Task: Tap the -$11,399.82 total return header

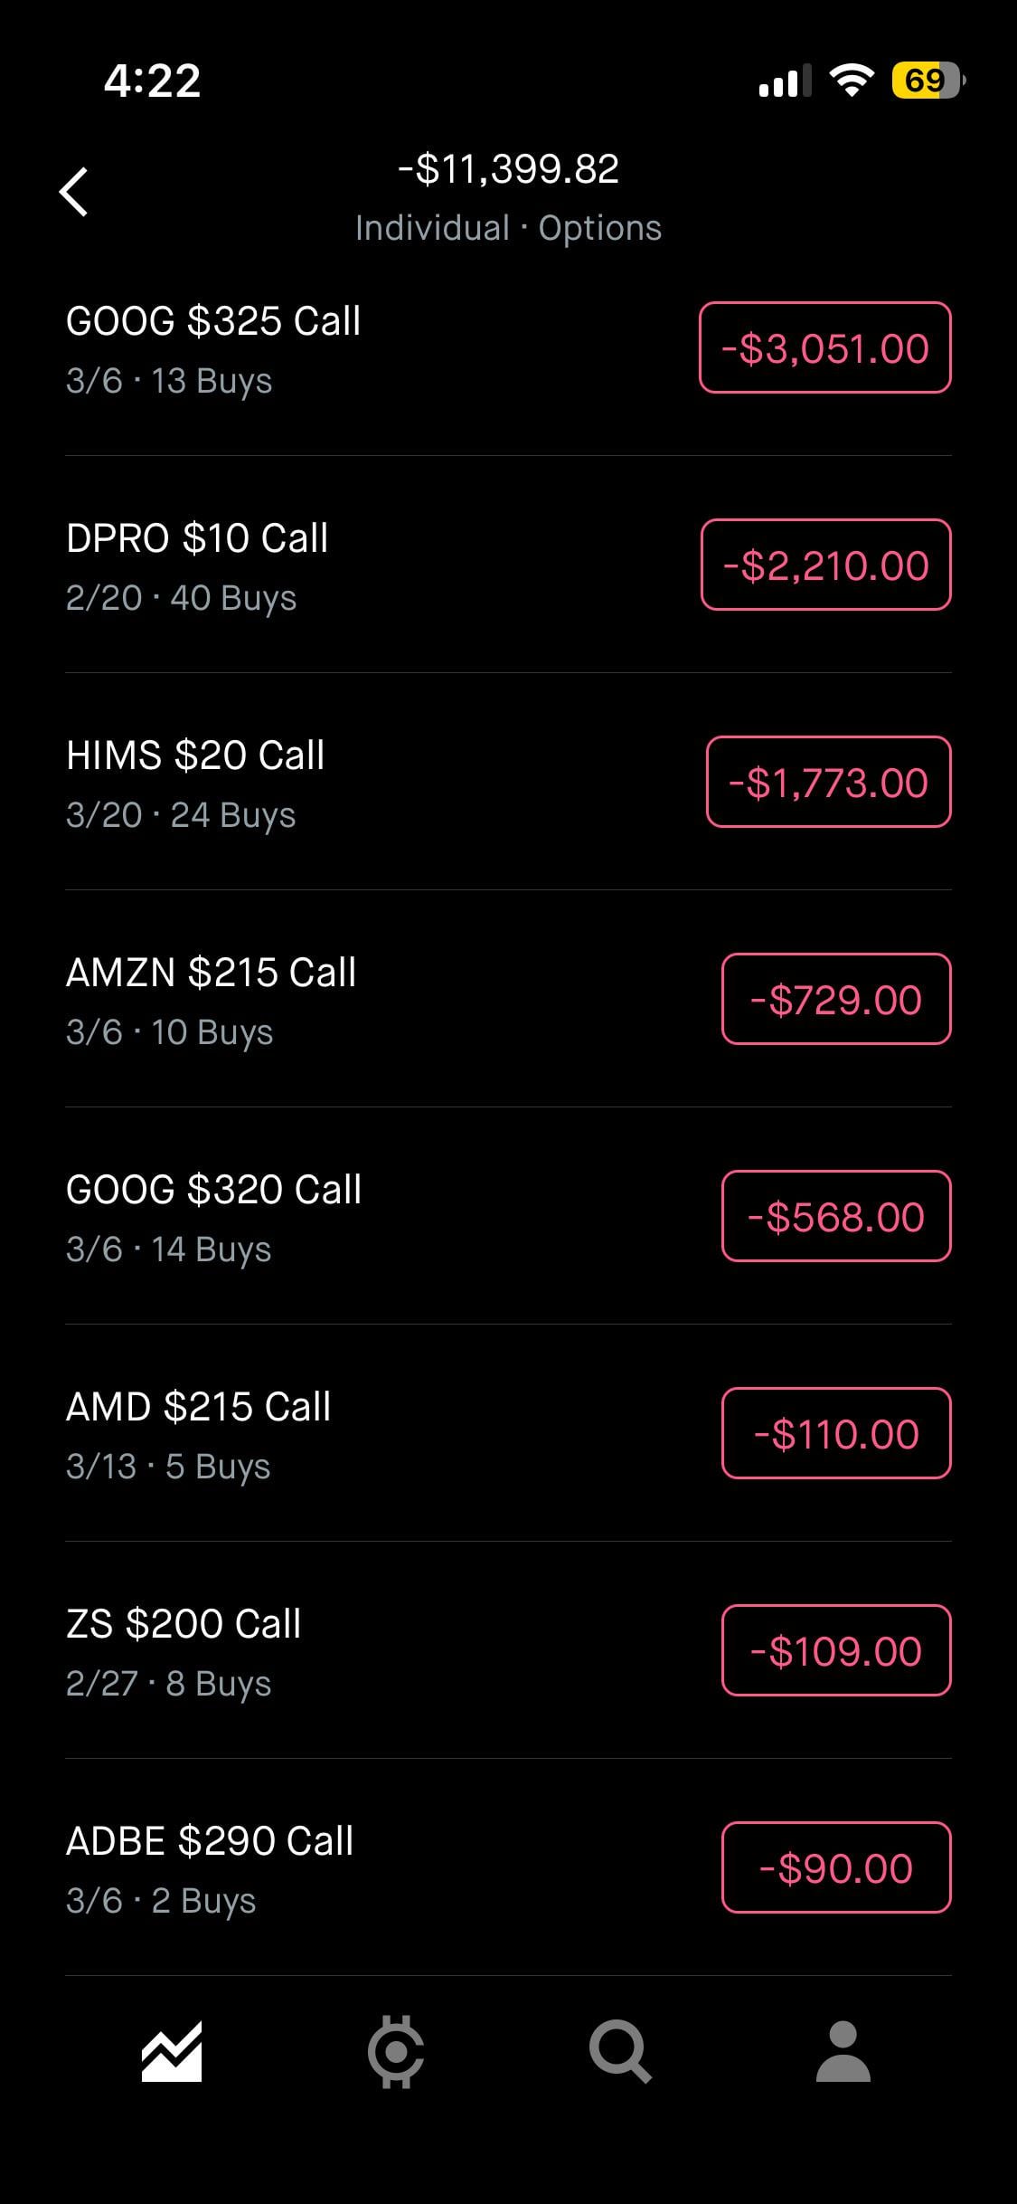Action: tap(508, 169)
